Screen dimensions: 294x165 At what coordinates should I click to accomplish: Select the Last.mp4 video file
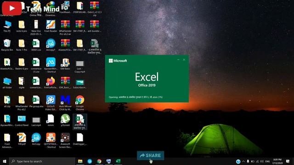[x=36, y=121]
